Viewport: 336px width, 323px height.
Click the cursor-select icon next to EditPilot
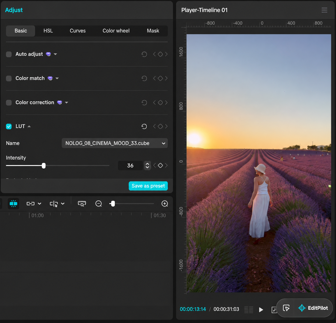[286, 308]
